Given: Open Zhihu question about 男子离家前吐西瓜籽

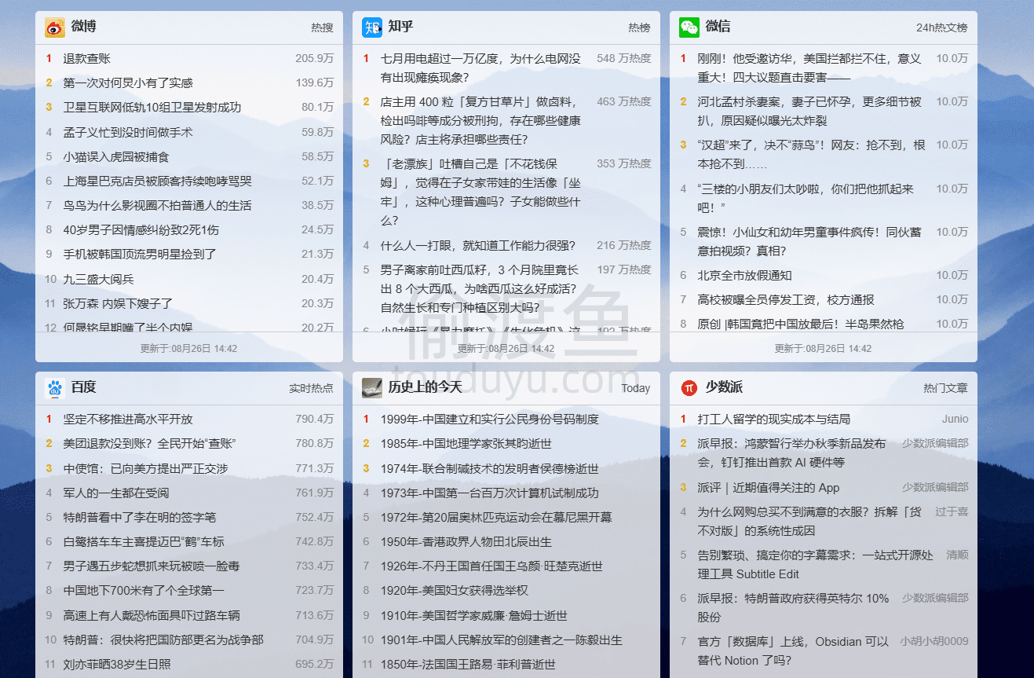Looking at the screenshot, I should point(481,288).
